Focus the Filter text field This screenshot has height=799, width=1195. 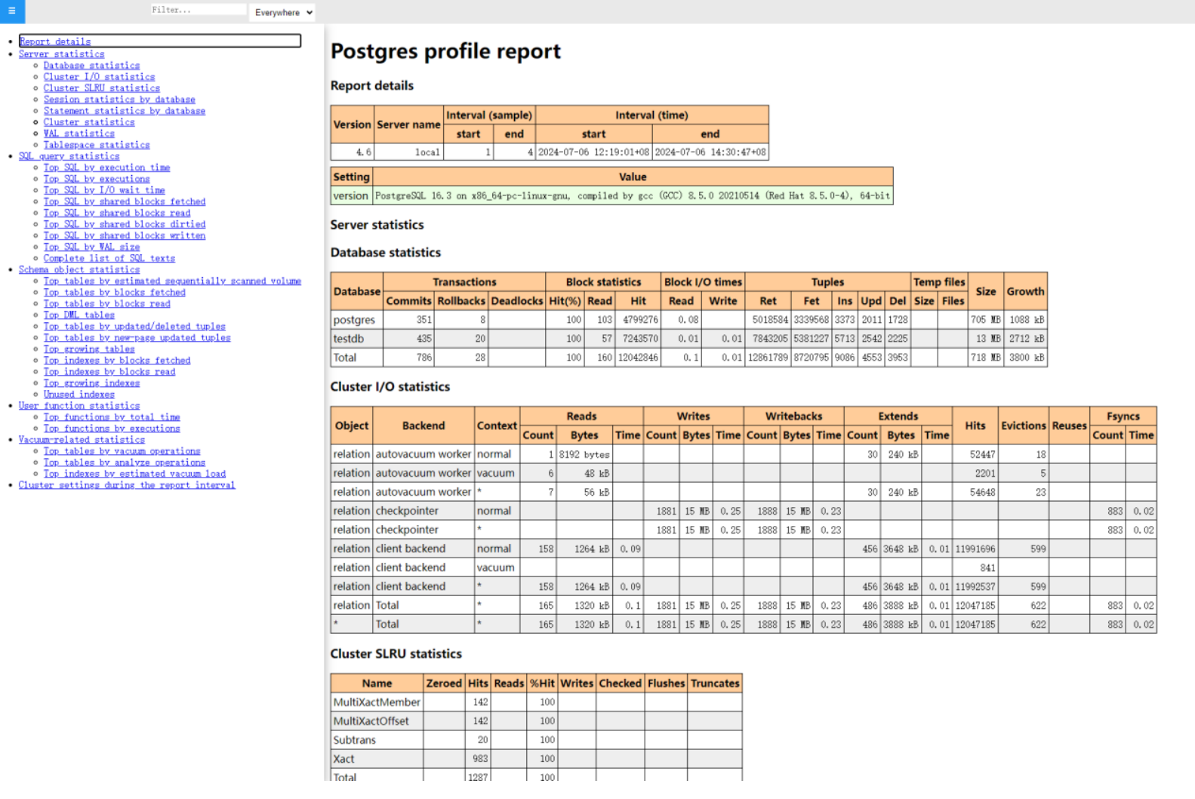click(199, 10)
